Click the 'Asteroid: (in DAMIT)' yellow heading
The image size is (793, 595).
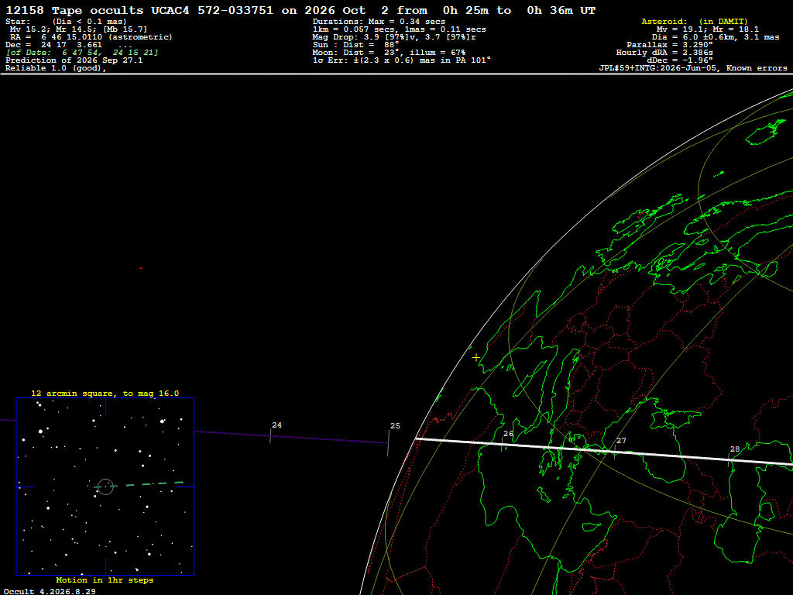pos(695,21)
